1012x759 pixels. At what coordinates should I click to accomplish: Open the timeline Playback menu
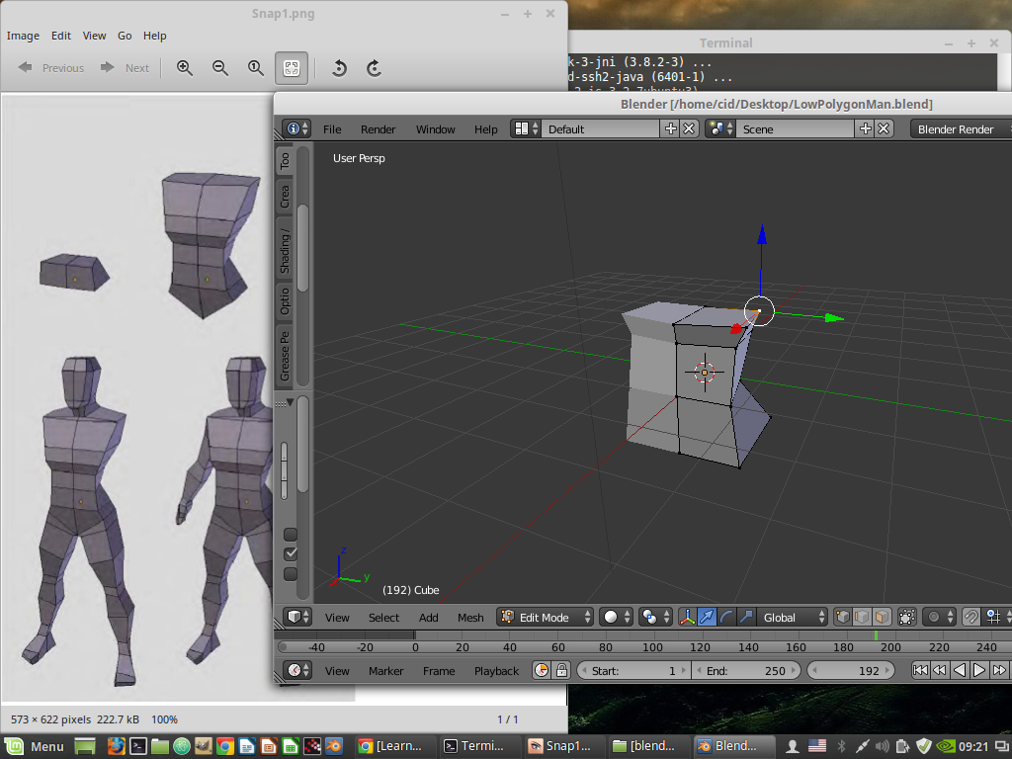point(496,671)
